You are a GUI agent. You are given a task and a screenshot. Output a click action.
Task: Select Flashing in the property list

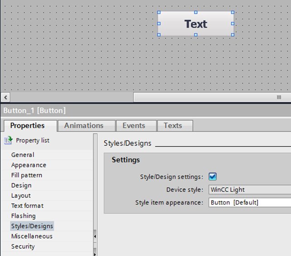[23, 216]
